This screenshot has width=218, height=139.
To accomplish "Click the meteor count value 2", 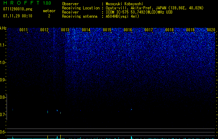I will click(49, 16).
